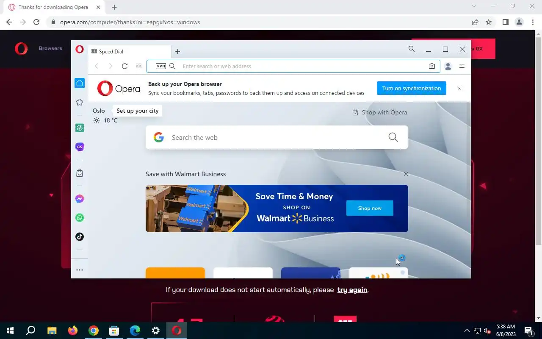Toggle the VPN badge in address bar

161,66
